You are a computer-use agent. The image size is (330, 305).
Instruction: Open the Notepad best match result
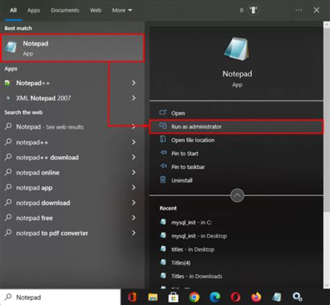[x=72, y=48]
